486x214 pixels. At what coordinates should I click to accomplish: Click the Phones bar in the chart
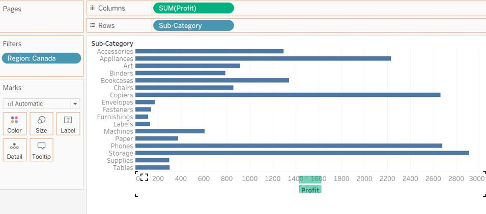click(289, 146)
